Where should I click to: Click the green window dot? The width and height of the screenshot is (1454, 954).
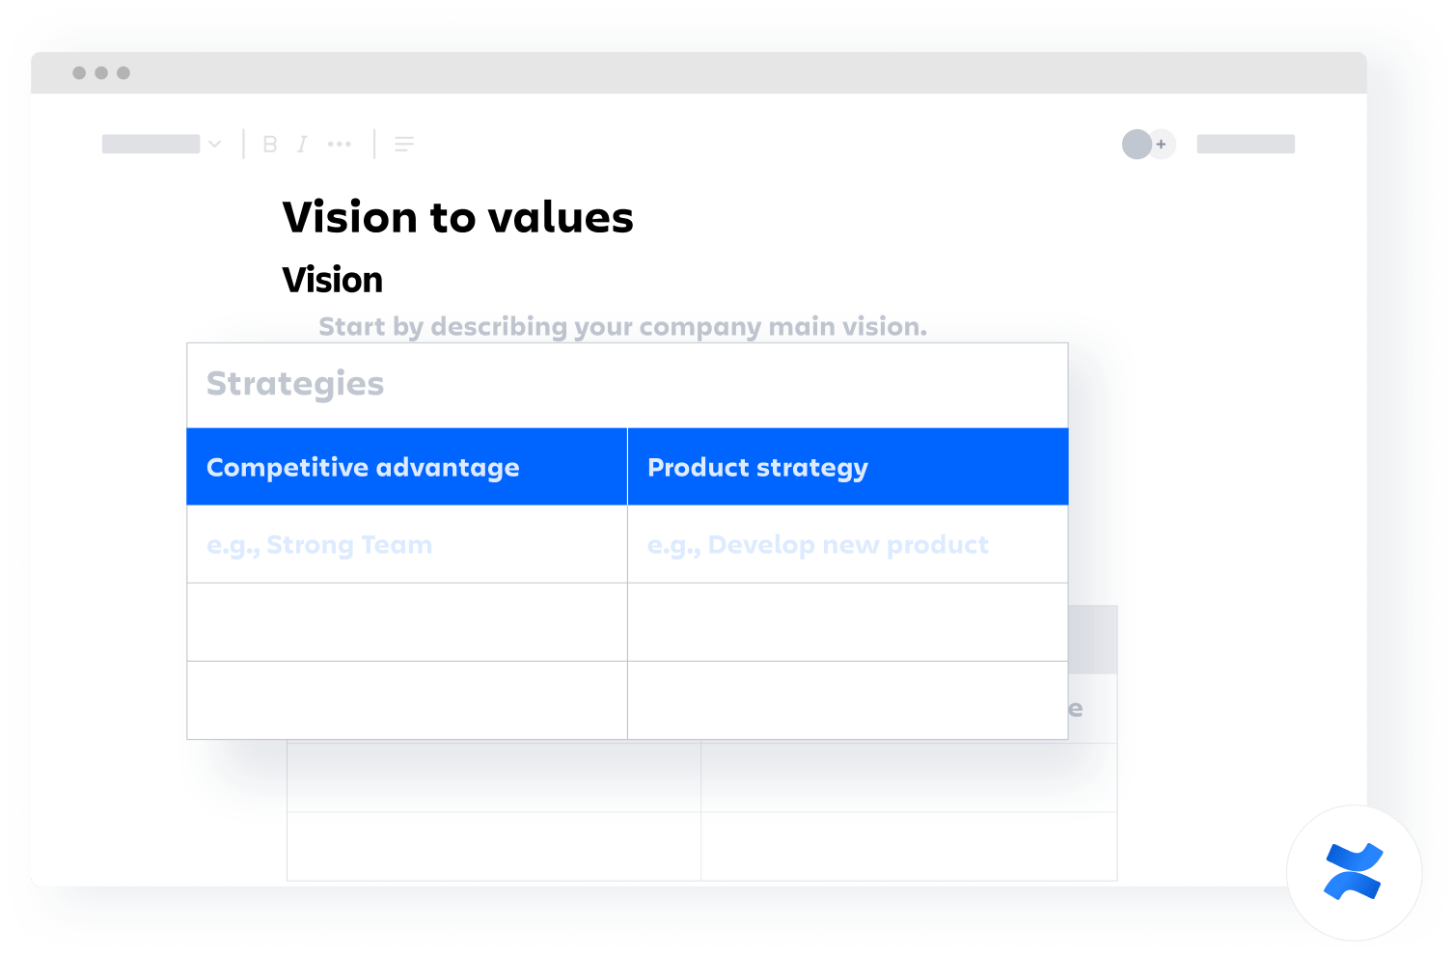pyautogui.click(x=124, y=72)
